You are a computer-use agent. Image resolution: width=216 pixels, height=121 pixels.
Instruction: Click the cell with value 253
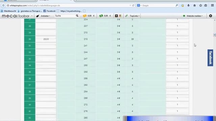coord(86,72)
